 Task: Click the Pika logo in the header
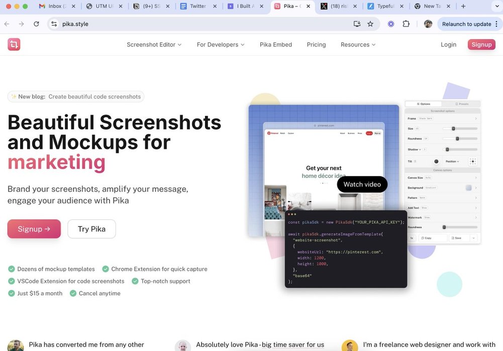[x=14, y=45]
